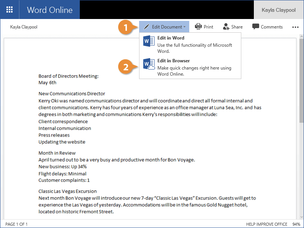Click the Word Online title
Viewport: 304px width, 228px height.
pos(49,10)
